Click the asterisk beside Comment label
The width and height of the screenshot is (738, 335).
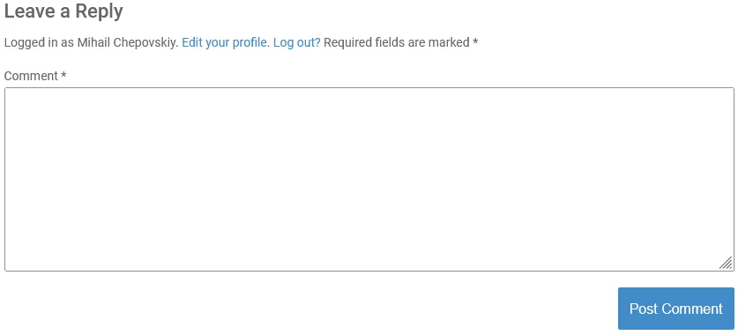pos(63,75)
